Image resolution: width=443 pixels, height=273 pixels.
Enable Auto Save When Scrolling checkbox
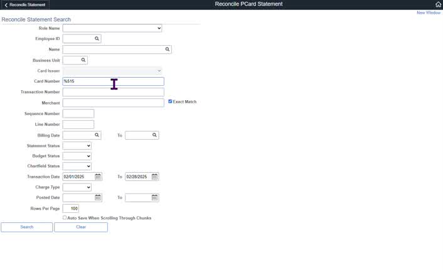[x=65, y=218]
